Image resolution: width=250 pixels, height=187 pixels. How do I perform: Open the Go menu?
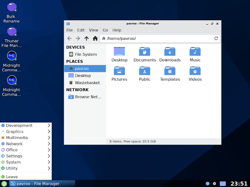105,30
